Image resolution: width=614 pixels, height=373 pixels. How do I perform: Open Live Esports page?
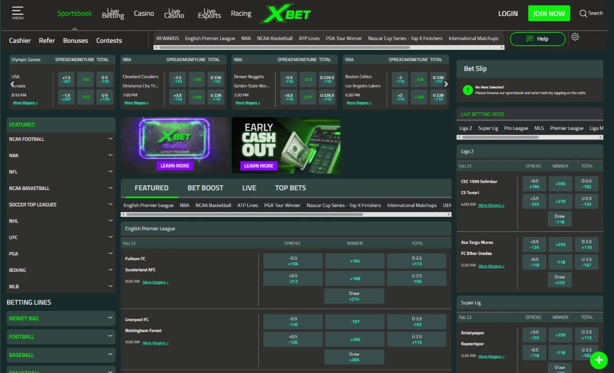click(x=210, y=14)
